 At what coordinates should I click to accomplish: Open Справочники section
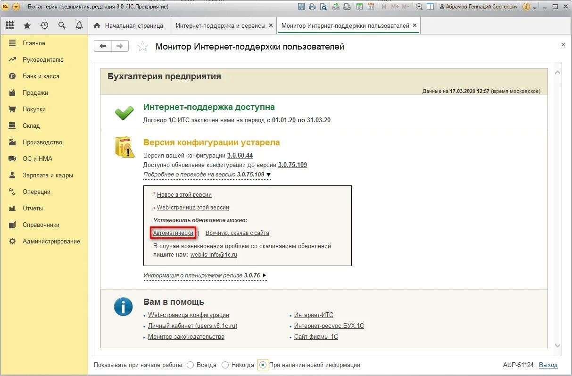click(44, 225)
